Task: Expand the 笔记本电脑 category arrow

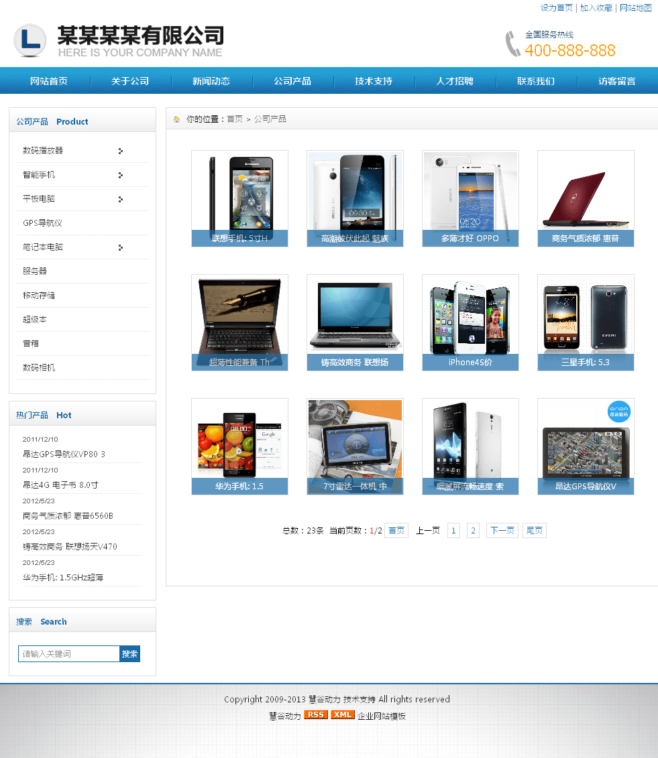Action: (121, 247)
